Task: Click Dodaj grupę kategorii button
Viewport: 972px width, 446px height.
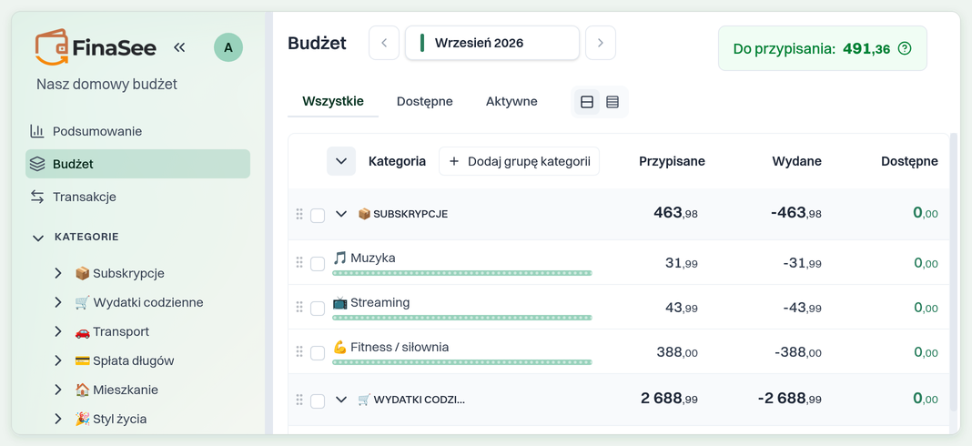Action: click(519, 161)
